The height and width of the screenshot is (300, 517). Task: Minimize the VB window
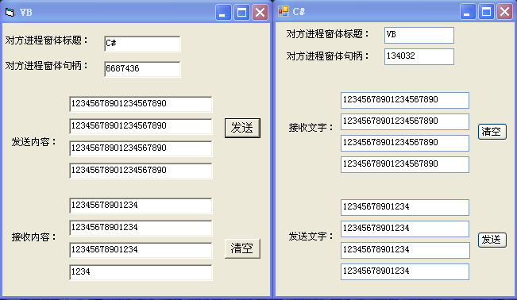tap(223, 13)
